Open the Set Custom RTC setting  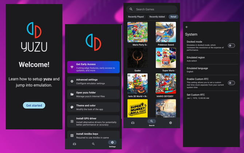coord(211,96)
